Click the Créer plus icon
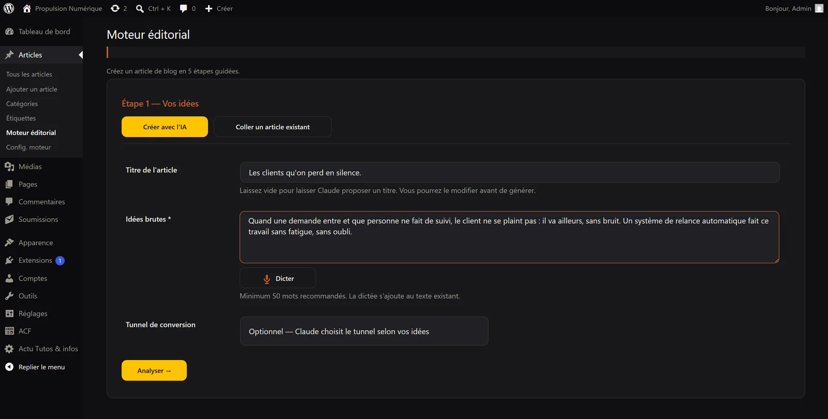Image resolution: width=828 pixels, height=419 pixels. coord(209,9)
